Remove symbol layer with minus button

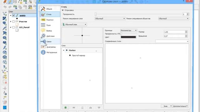tap(74, 108)
